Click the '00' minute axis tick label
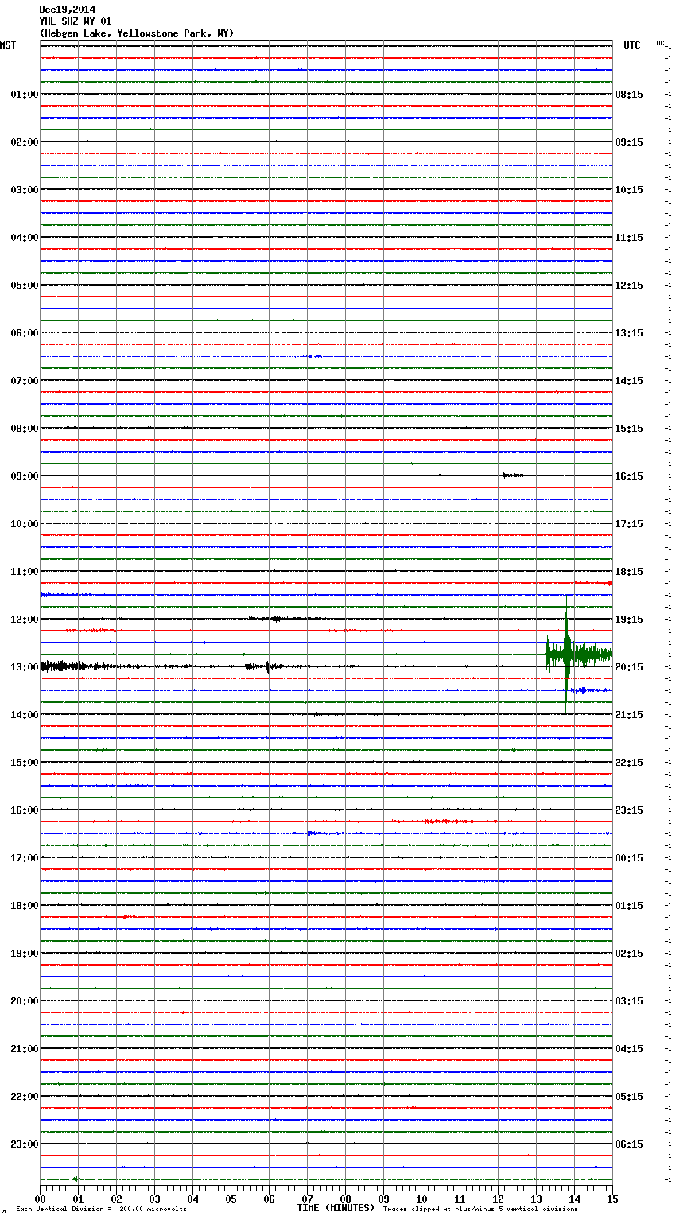 coord(40,1199)
